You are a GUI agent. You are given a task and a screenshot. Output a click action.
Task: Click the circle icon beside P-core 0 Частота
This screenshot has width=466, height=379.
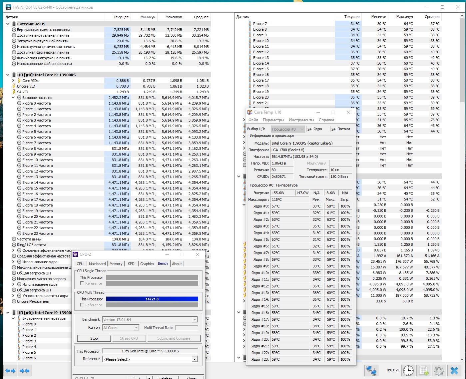pyautogui.click(x=19, y=103)
